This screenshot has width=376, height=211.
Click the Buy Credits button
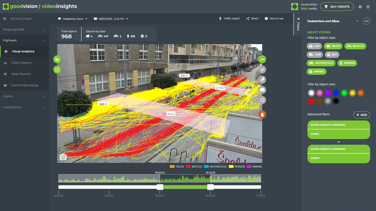(x=337, y=7)
